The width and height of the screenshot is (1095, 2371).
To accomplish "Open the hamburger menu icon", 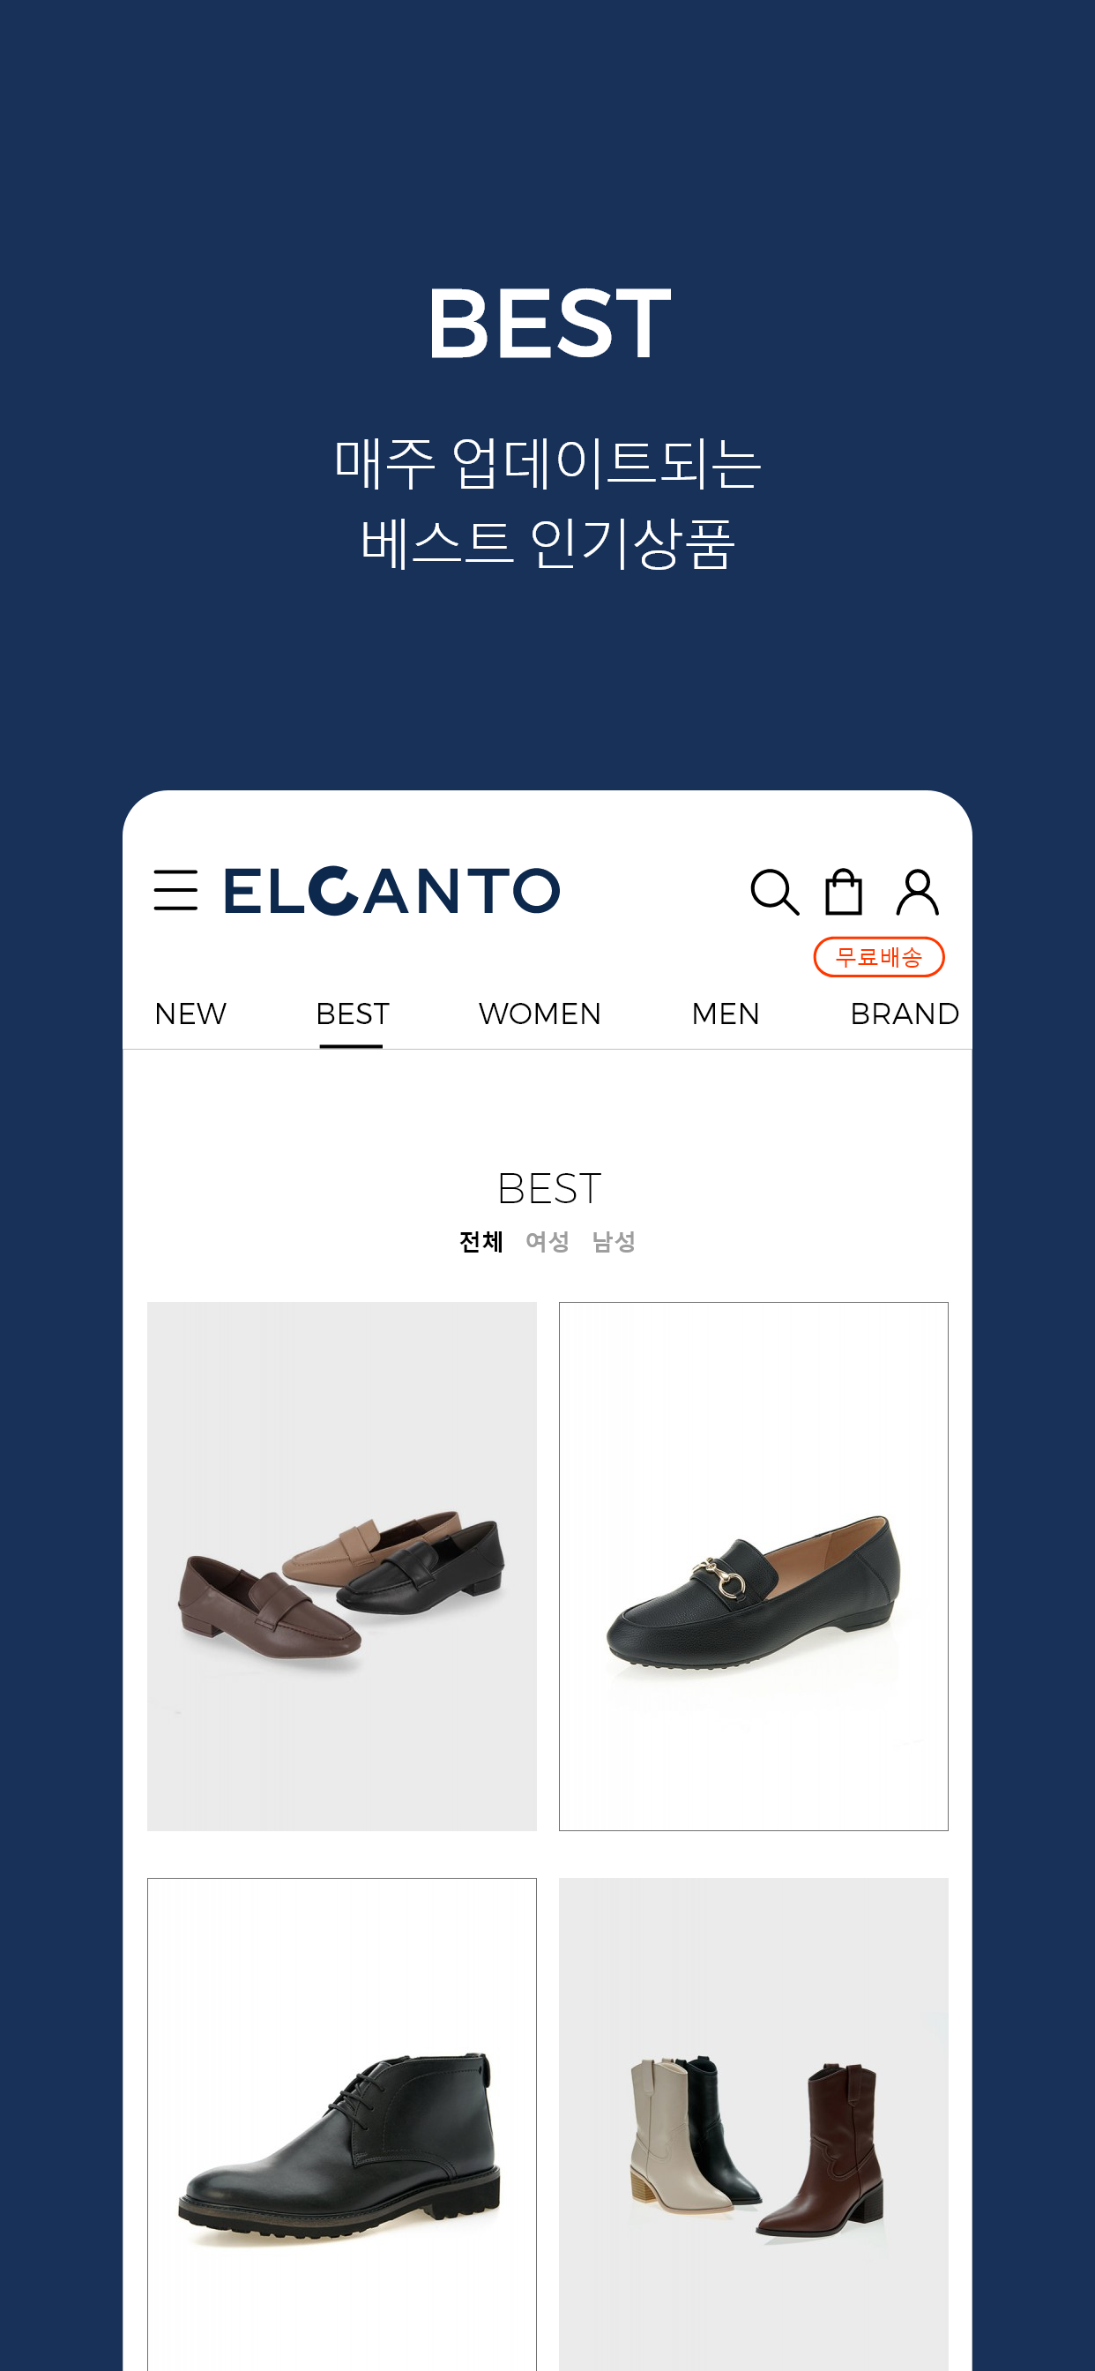I will click(x=175, y=890).
